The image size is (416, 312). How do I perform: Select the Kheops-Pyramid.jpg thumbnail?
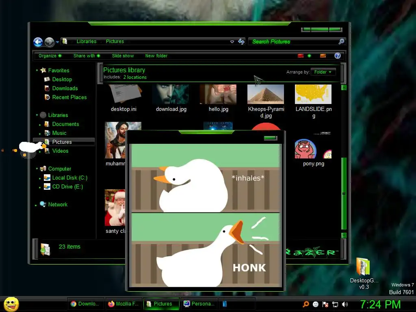click(266, 94)
